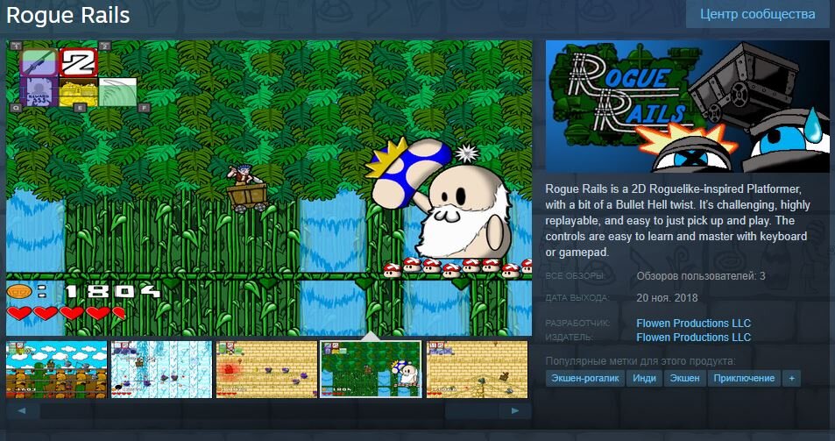
Task: Open developer link Flowen Productions LLC
Action: click(x=693, y=324)
